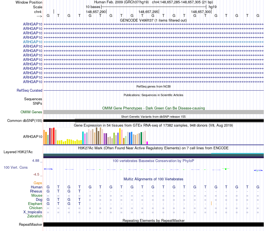Click the '10 bases' scale bar label
The width and height of the screenshot is (264, 231).
click(x=93, y=7)
